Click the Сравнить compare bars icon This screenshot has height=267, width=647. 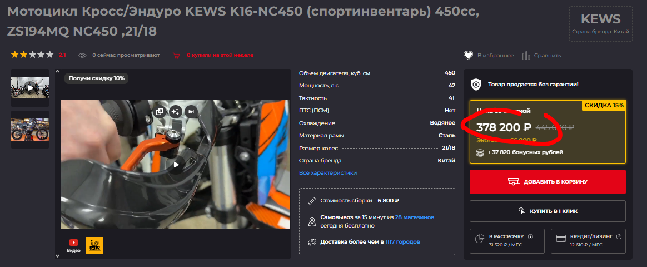coord(526,55)
